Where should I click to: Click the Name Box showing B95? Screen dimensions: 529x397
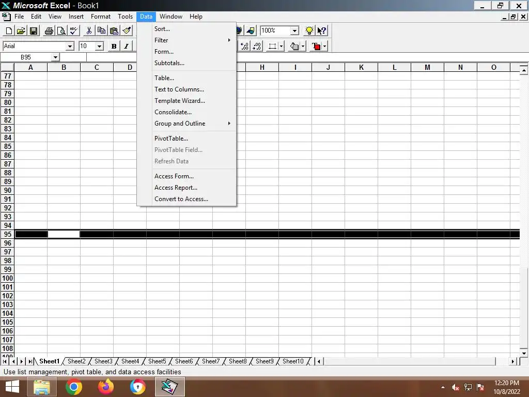(x=26, y=57)
